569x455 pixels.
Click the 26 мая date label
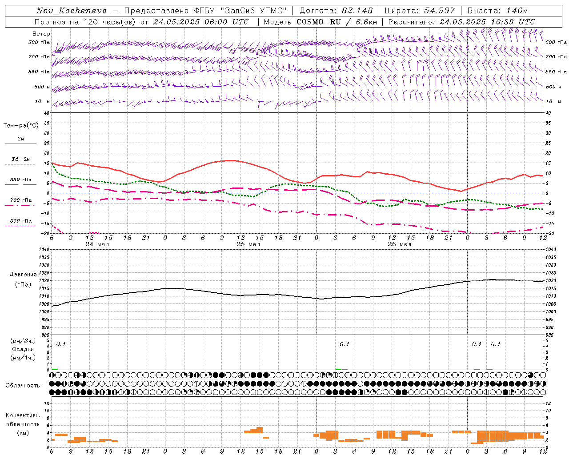[x=399, y=244]
